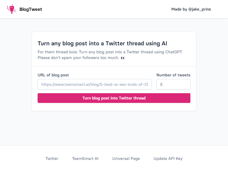Image resolution: width=228 pixels, height=171 pixels.
Task: Select Update API Key in the footer
Action: (x=168, y=158)
